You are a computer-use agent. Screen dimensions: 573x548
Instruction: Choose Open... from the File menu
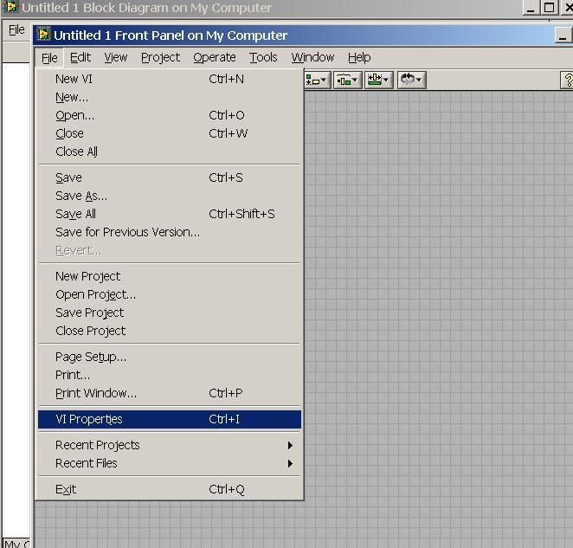(x=170, y=115)
